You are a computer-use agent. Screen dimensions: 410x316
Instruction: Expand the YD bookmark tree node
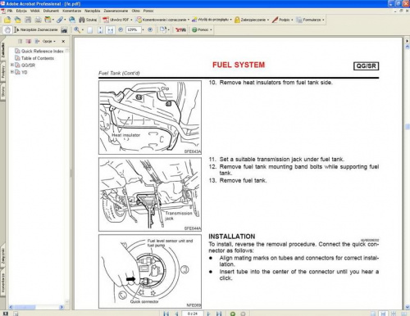(x=12, y=72)
